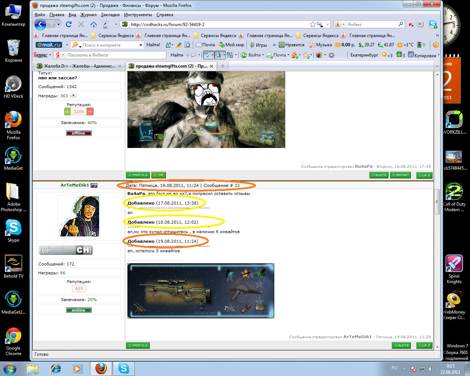The width and height of the screenshot is (470, 376).
Task: Open the Журнал menu
Action: [88, 15]
